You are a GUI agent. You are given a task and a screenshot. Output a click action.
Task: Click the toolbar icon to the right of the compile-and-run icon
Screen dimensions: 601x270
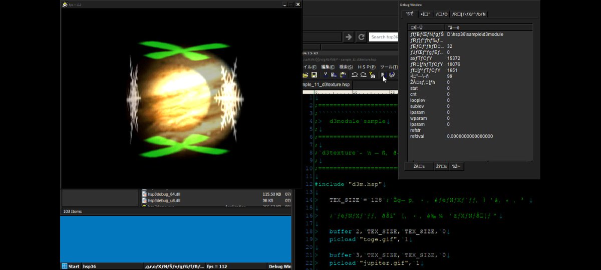[392, 75]
